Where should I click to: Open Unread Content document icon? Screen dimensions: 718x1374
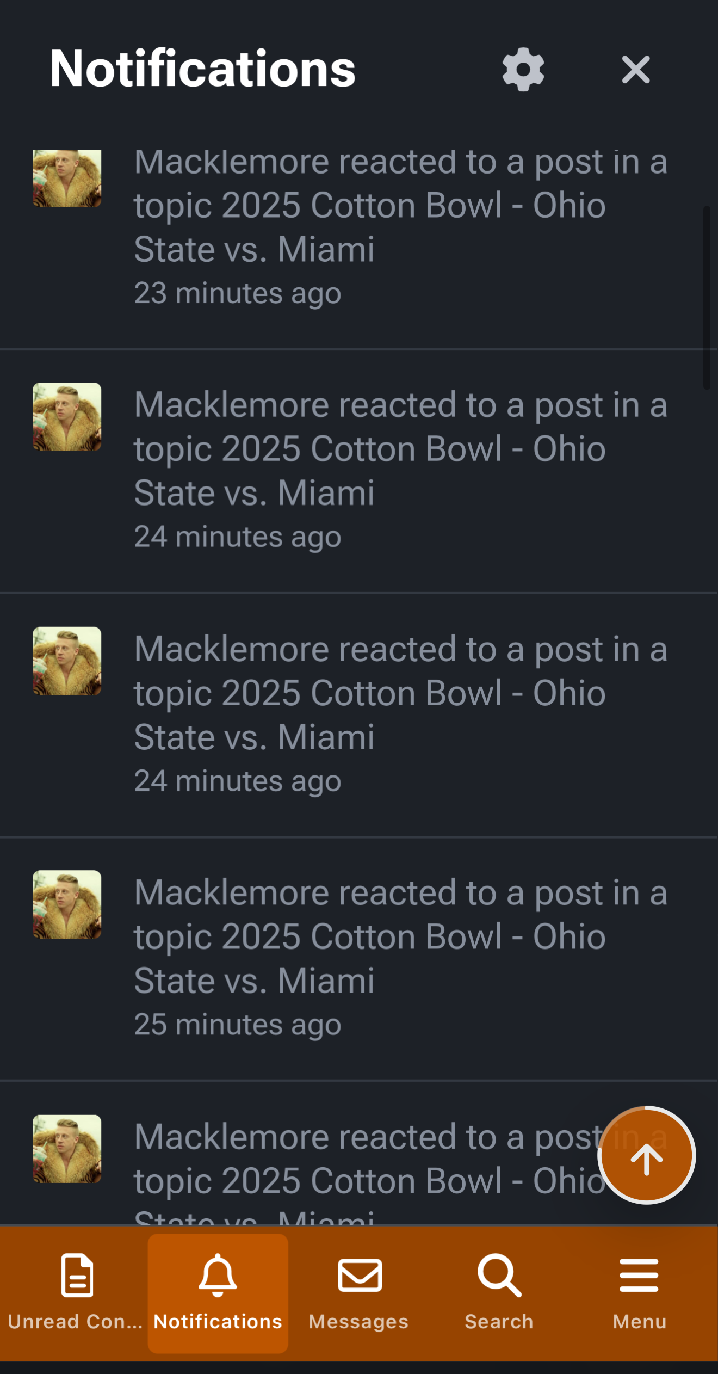pyautogui.click(x=77, y=1275)
